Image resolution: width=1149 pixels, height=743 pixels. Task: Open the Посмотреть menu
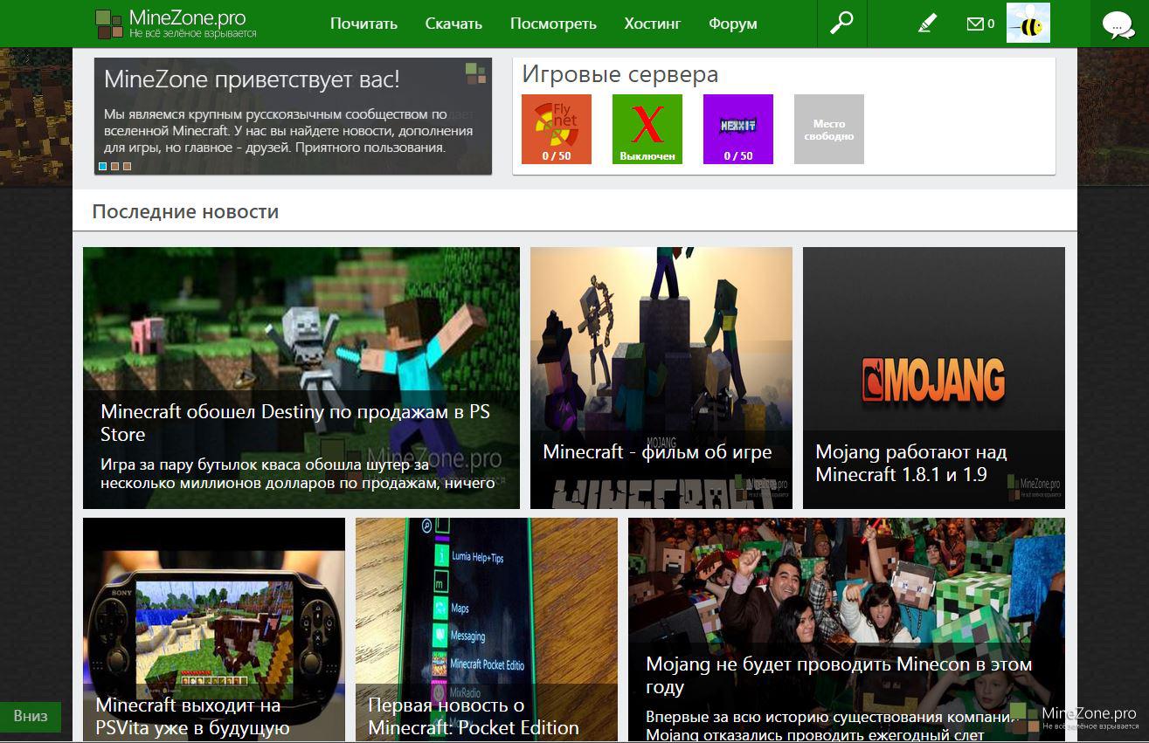pyautogui.click(x=553, y=24)
